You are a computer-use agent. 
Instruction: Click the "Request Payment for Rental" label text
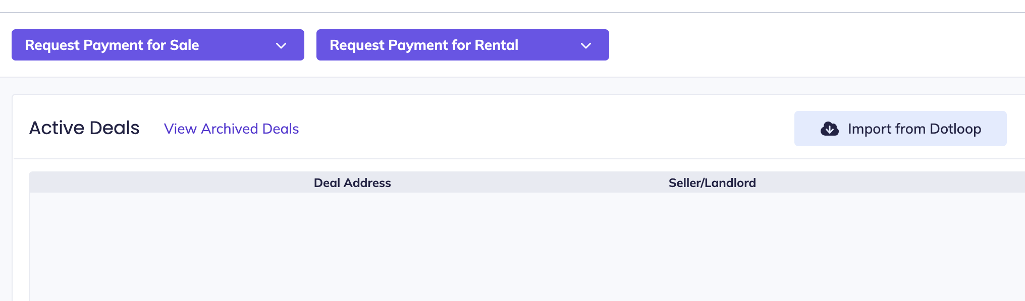click(424, 45)
